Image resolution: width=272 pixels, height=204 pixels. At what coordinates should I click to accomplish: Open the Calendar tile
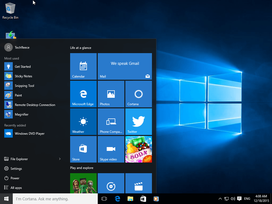[x=83, y=66]
